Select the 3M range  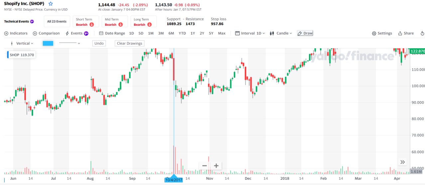click(x=161, y=33)
